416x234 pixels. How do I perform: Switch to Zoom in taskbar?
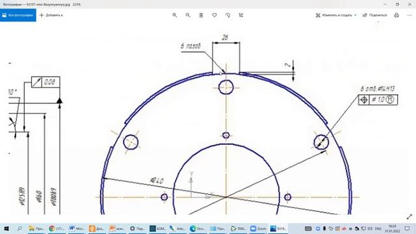point(258,228)
